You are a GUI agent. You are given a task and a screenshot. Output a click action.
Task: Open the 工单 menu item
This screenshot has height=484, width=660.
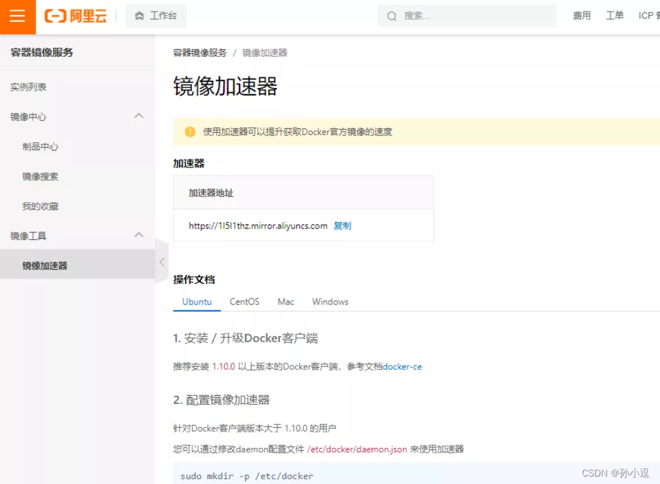(615, 16)
